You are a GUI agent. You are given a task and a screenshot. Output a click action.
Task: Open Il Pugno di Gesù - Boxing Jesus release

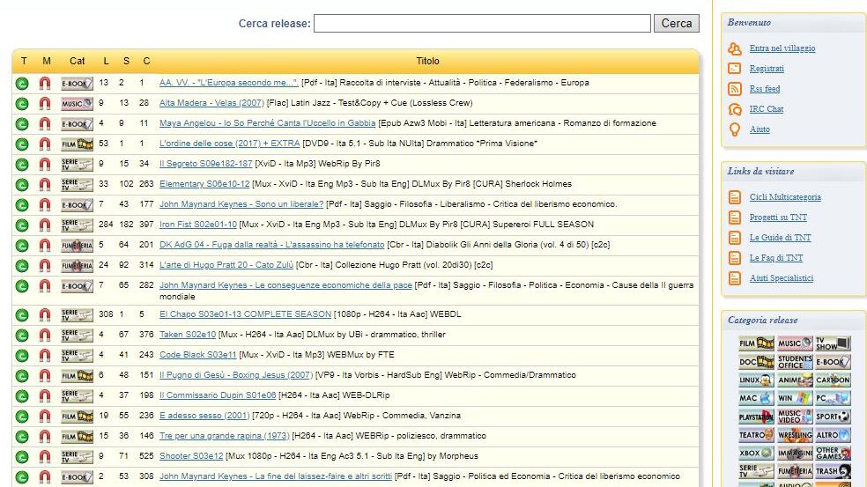[x=236, y=375]
